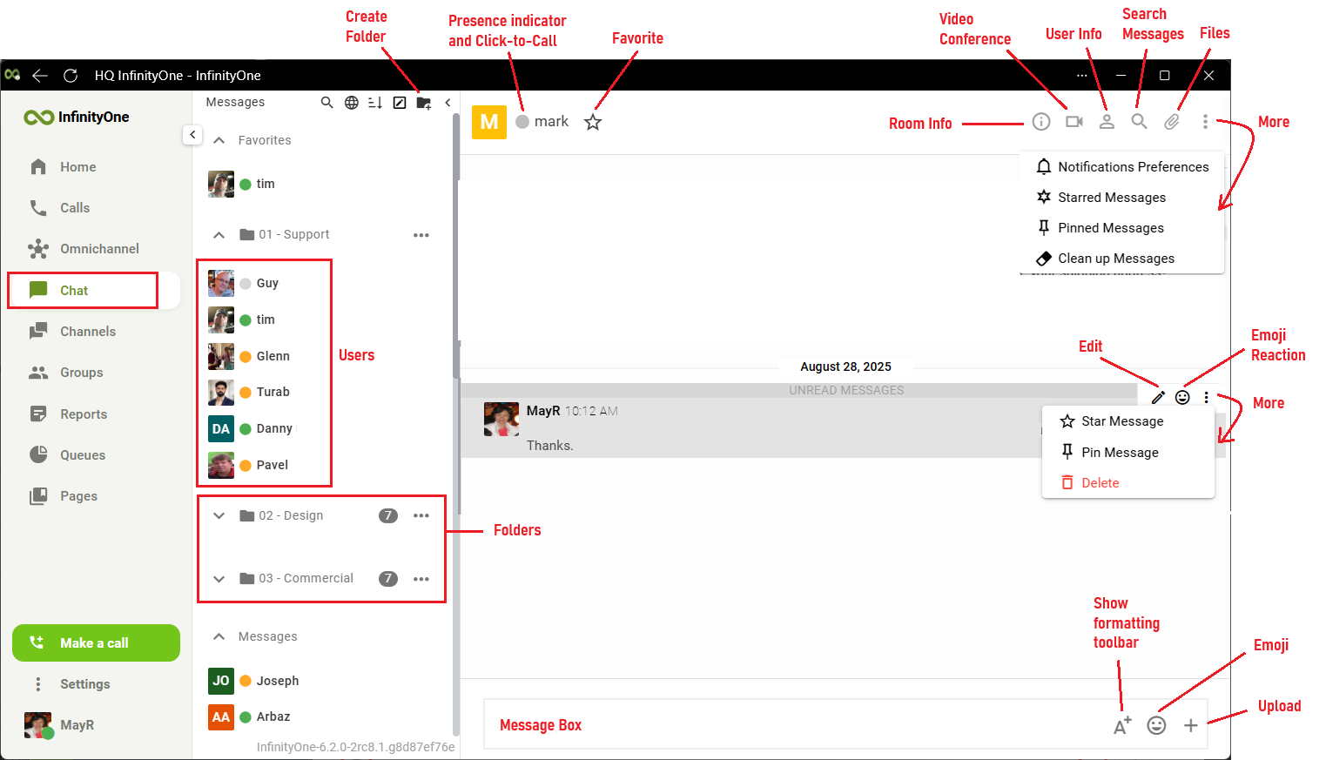
Task: Show the formatting toolbar in message box
Action: [x=1122, y=725]
